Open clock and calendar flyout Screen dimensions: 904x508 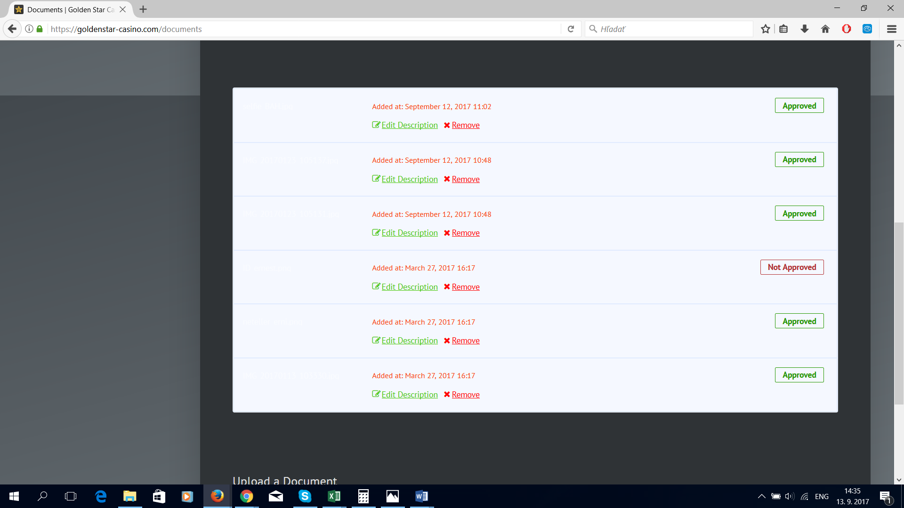tap(853, 496)
